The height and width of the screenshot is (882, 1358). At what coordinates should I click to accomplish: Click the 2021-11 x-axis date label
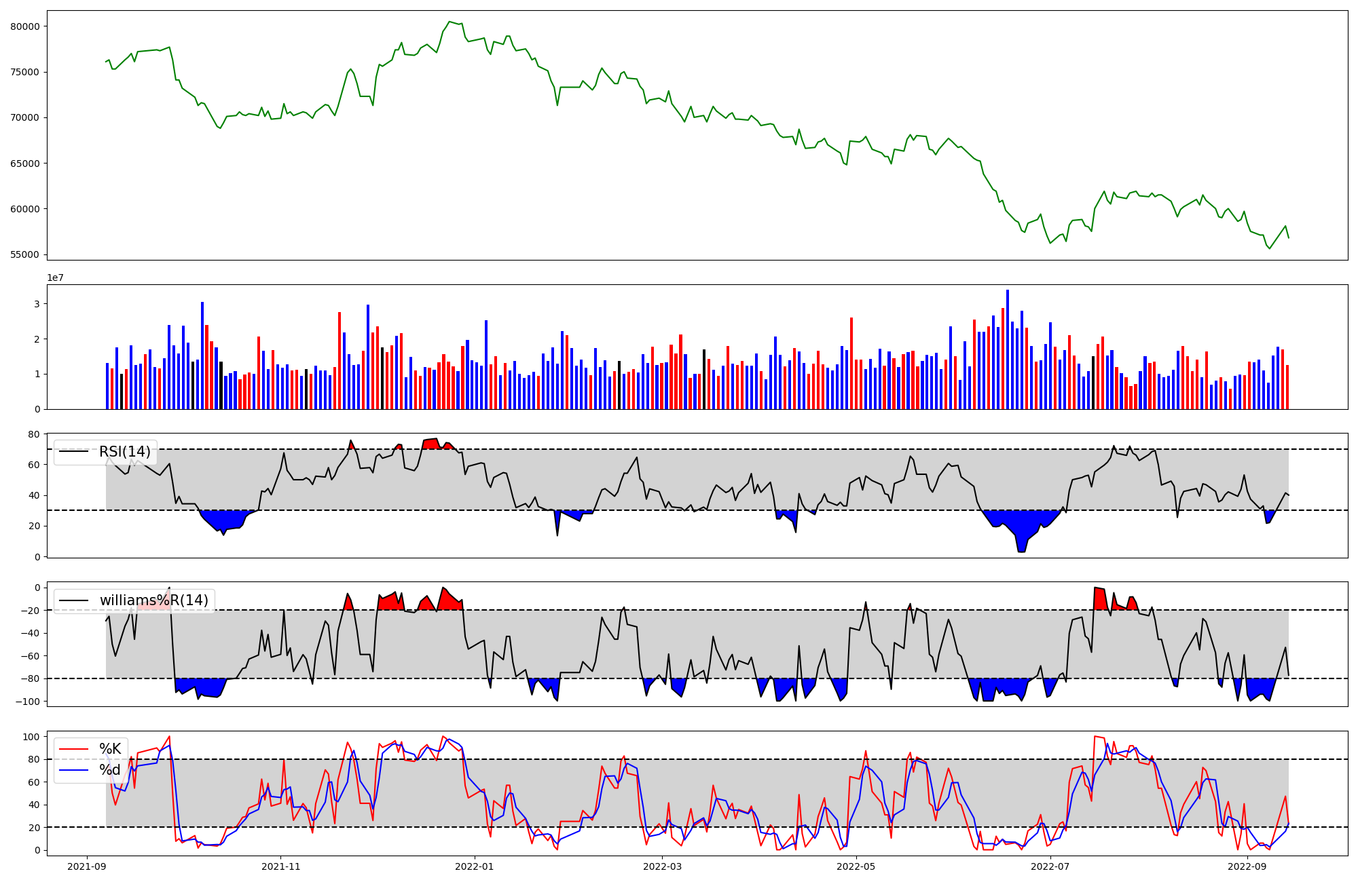280,866
